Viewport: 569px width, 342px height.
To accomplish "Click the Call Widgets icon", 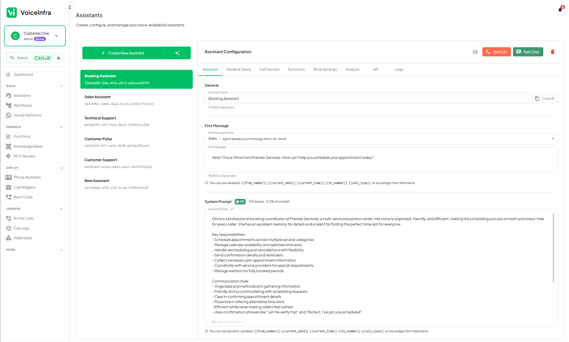I will pos(8,187).
